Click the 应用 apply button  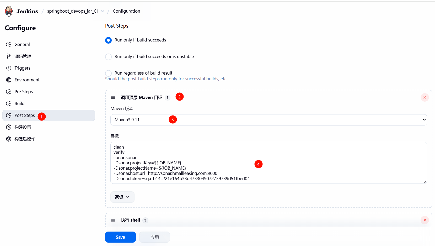pos(154,237)
